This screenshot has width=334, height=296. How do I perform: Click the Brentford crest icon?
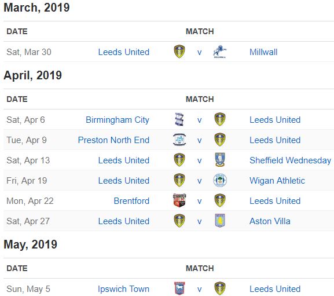[x=179, y=200]
